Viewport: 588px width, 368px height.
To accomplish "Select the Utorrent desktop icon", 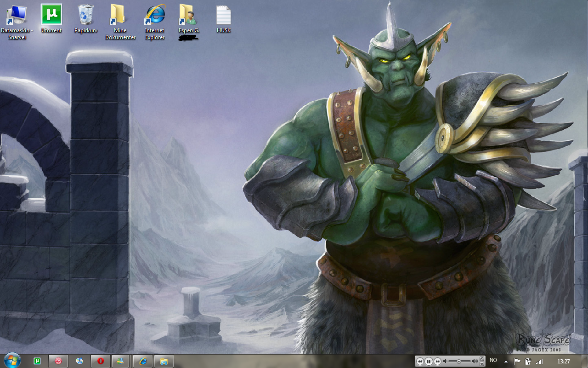I will (x=51, y=18).
